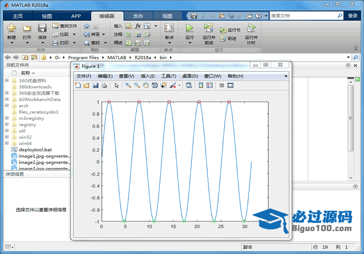Select Zoom In tool in Figure 1
The width and height of the screenshot is (364, 254).
tap(128, 85)
